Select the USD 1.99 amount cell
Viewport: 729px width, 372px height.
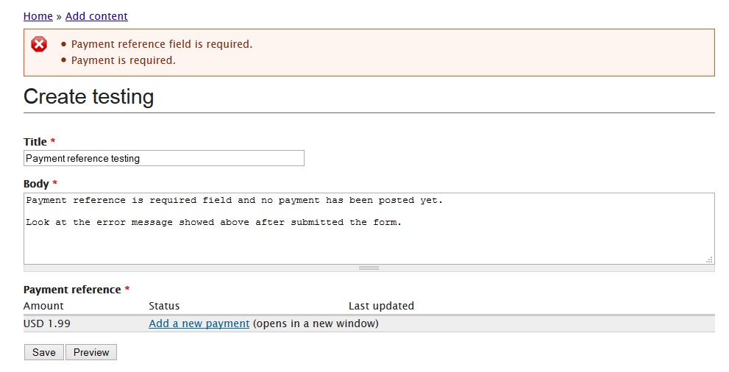click(x=47, y=323)
